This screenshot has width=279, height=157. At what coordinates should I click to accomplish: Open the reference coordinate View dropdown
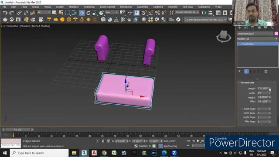(x=112, y=12)
